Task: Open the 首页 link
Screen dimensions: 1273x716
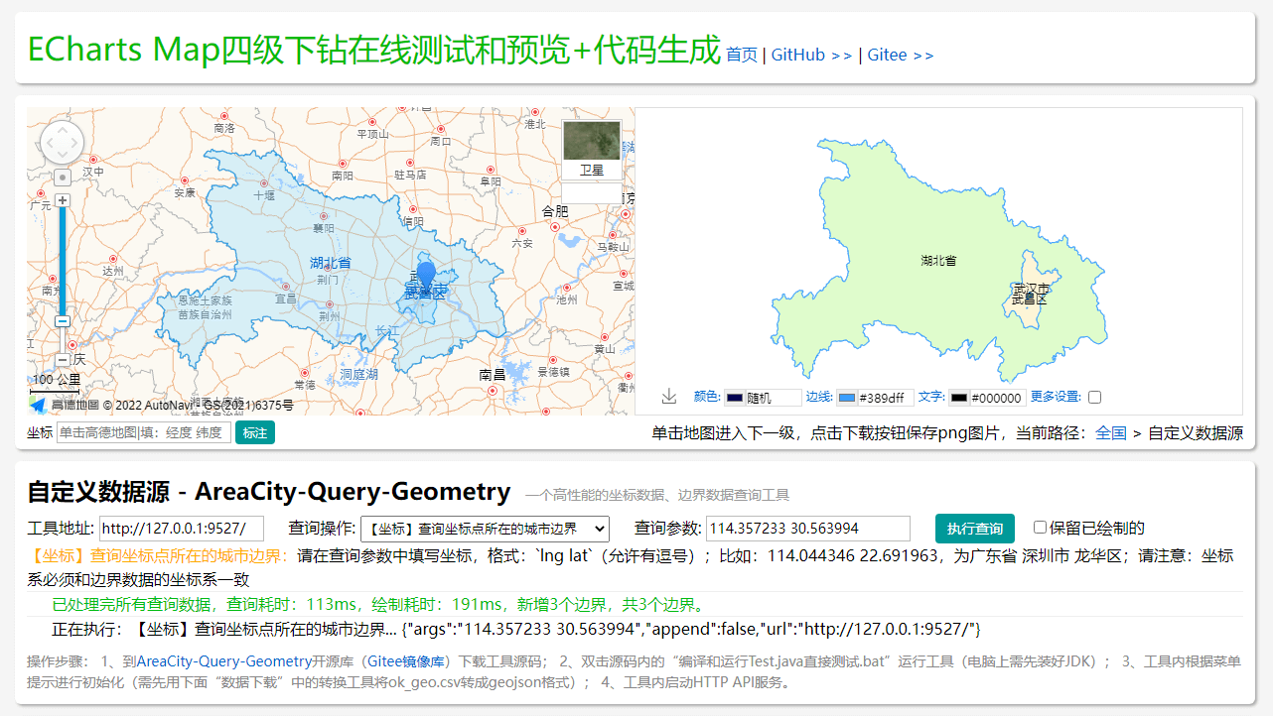Action: coord(742,55)
